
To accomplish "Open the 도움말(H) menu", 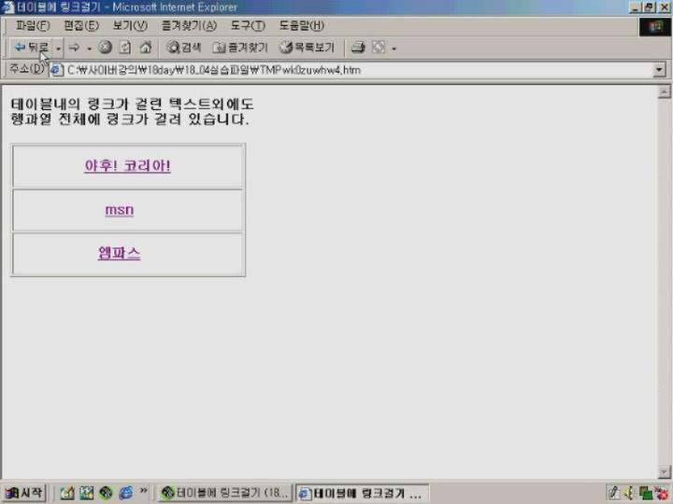I will point(301,25).
